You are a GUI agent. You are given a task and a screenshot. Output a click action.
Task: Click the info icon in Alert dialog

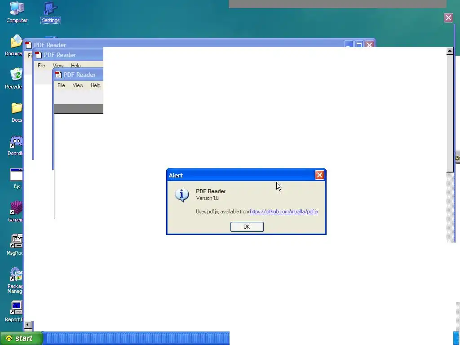point(182,195)
